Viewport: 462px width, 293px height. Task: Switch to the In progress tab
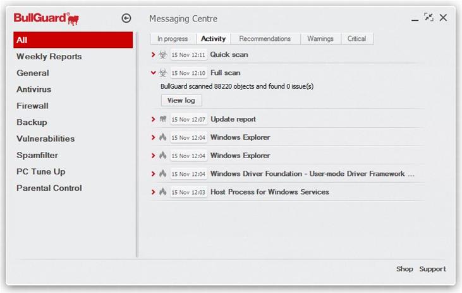click(x=173, y=38)
